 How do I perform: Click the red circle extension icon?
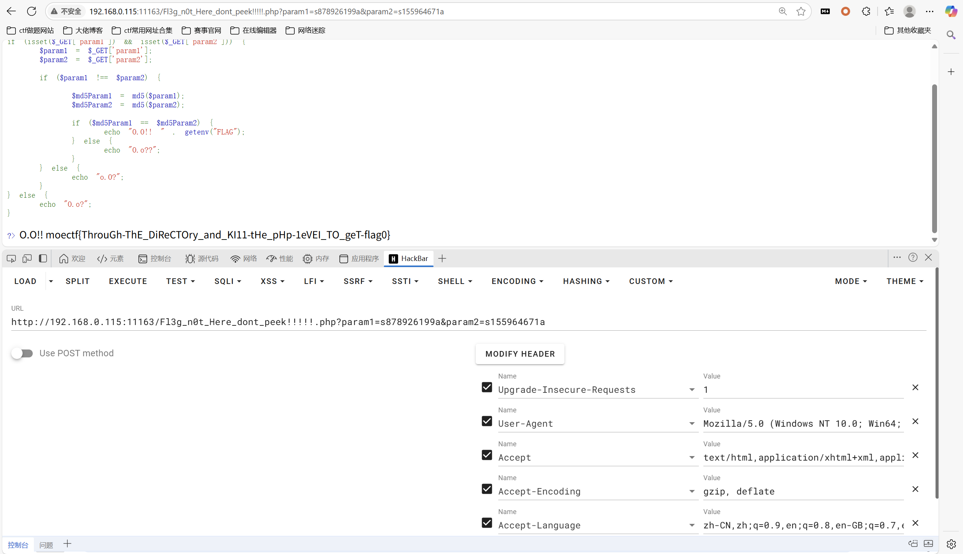(x=846, y=11)
